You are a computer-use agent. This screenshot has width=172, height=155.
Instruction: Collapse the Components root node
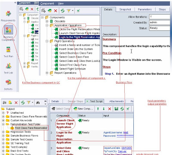(x=42, y=18)
